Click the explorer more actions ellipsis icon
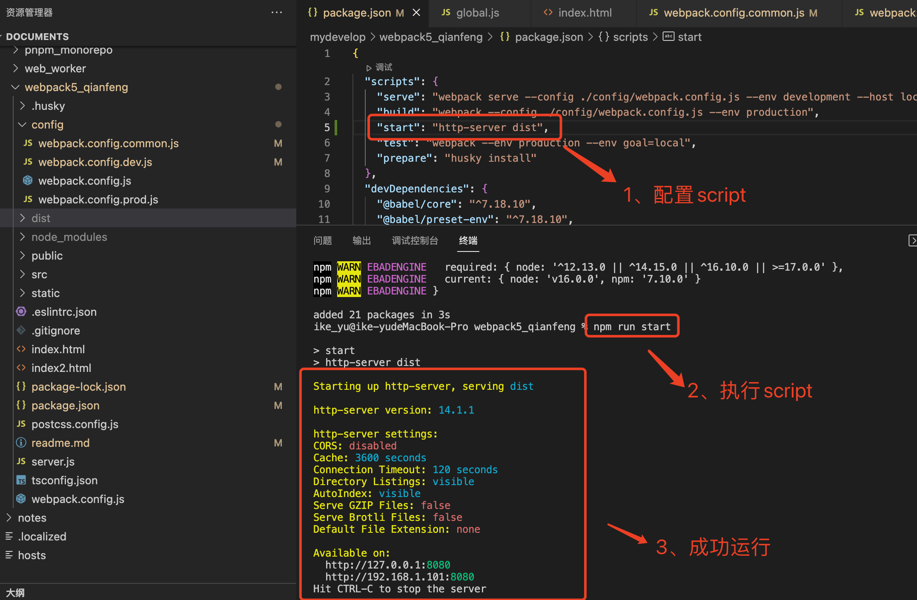This screenshot has width=917, height=600. pyautogui.click(x=277, y=12)
